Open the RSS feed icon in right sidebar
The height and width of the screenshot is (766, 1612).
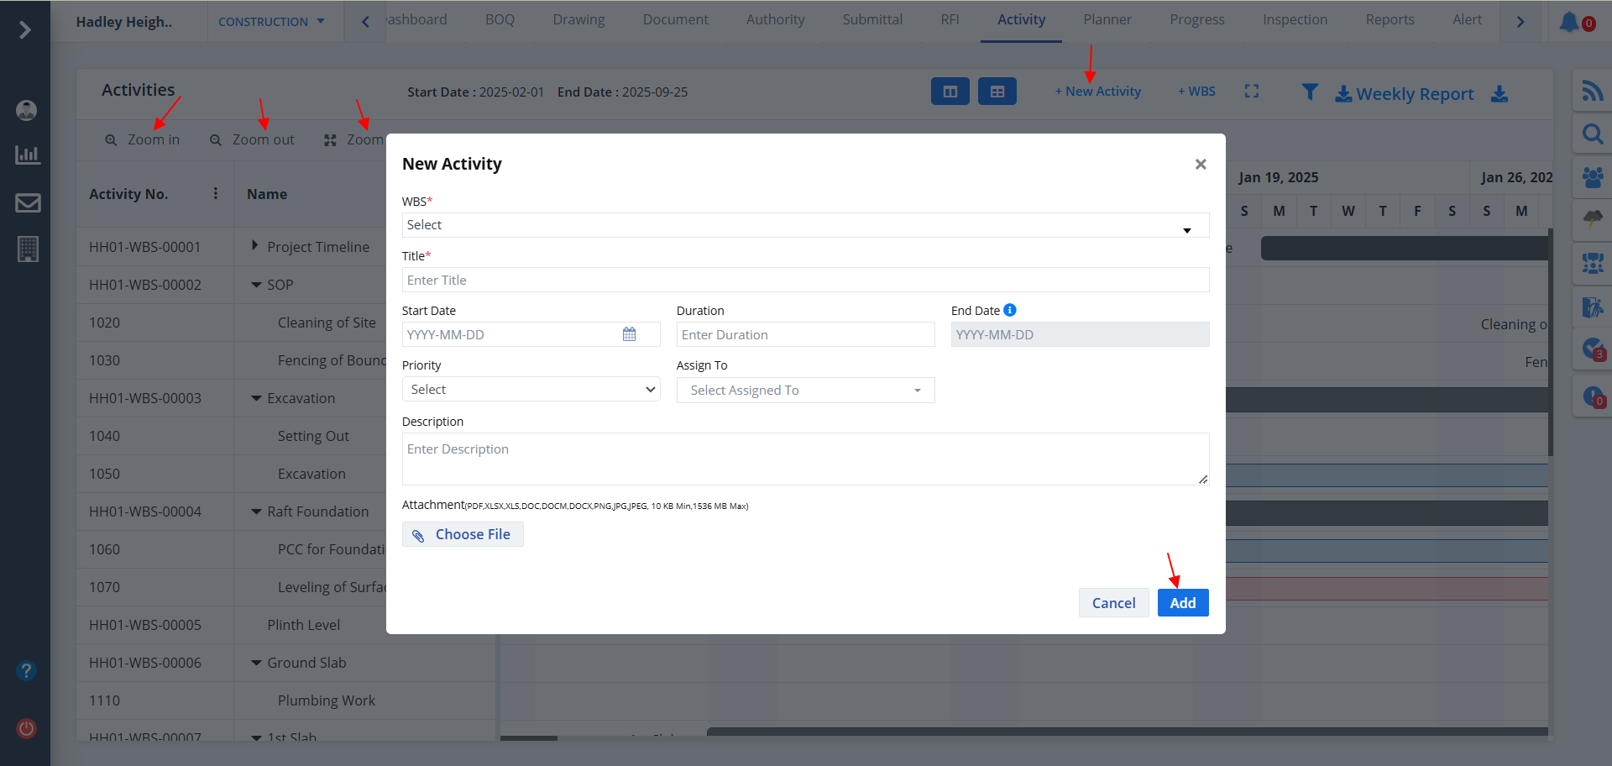pyautogui.click(x=1592, y=91)
